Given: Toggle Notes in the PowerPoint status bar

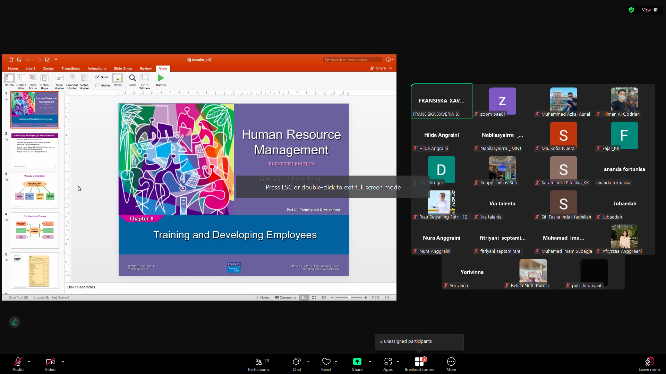Looking at the screenshot, I should point(263,297).
